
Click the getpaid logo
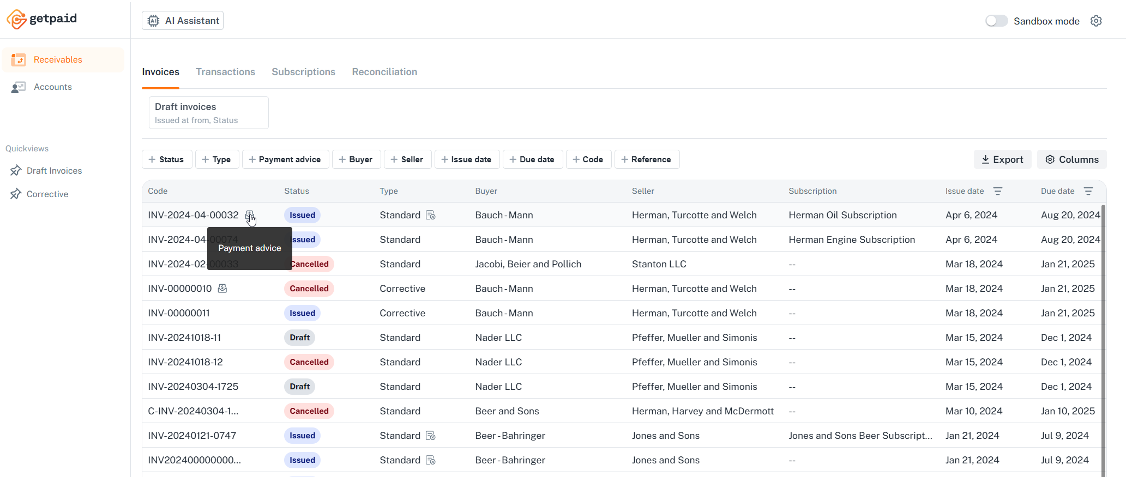41,19
